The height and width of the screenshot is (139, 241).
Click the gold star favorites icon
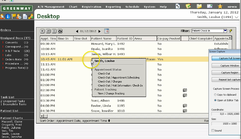pyautogui.click(x=220, y=6)
